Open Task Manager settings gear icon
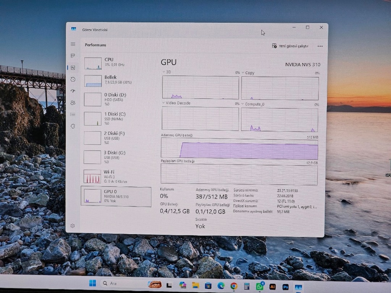Viewport: 391px width, 293px height. (73, 226)
